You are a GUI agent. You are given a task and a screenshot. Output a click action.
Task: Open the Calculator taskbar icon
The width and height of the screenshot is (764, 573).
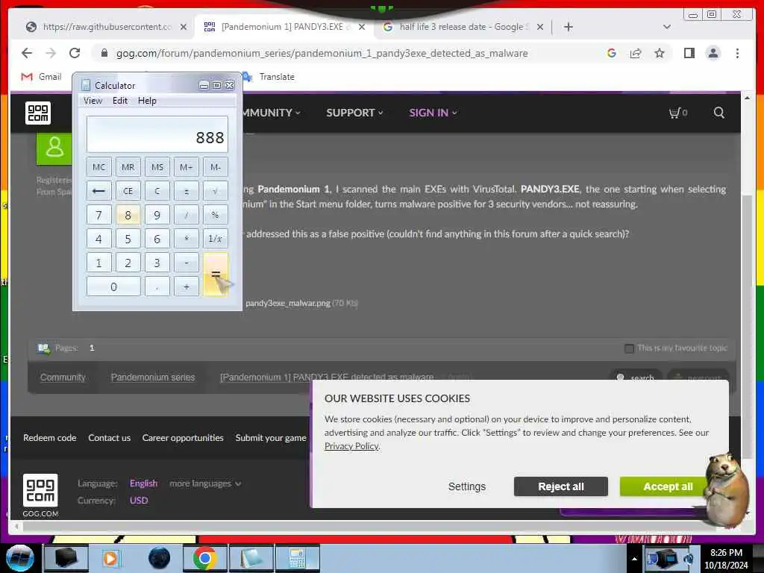297,558
